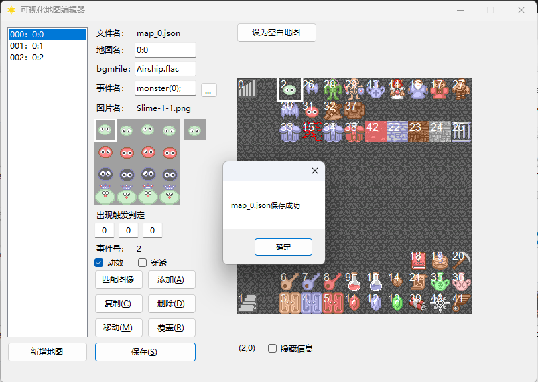The image size is (538, 382).
Task: Close the map_0.json保存成功 dialog
Action: point(315,171)
